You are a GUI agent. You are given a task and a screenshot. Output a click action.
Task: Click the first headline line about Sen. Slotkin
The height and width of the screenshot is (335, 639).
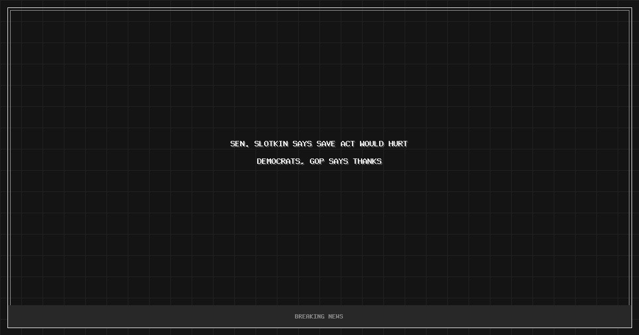click(319, 144)
